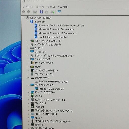The width and height of the screenshot is (129, 129).
Task: Click the Forward arrow toolbar icon
Action: tap(28, 12)
